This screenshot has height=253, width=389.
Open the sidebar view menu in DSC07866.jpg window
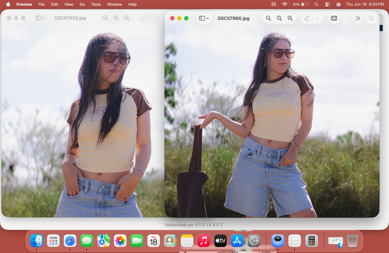click(x=204, y=18)
